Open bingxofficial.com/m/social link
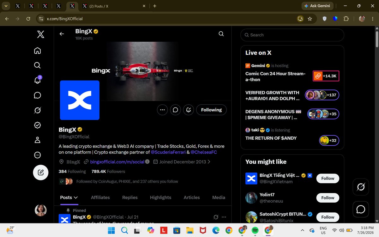The width and height of the screenshot is (379, 237). [117, 162]
